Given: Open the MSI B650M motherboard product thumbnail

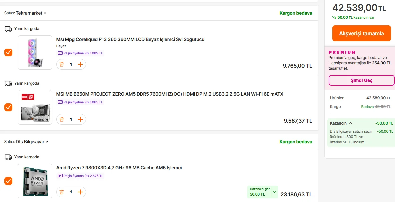Looking at the screenshot, I should [35, 107].
